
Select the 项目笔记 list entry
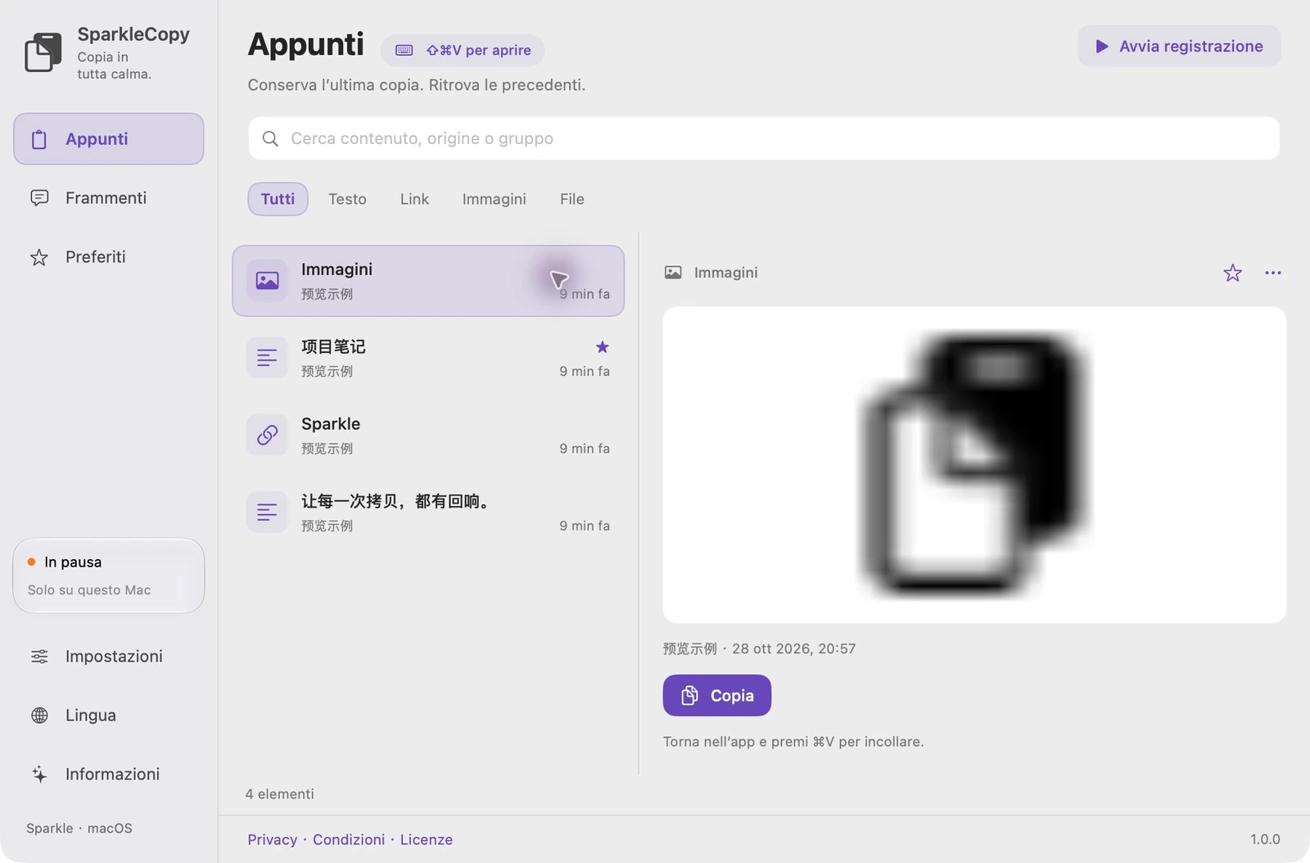[x=428, y=358]
